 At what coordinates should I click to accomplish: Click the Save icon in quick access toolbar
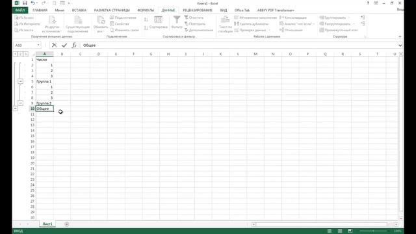pos(25,3)
